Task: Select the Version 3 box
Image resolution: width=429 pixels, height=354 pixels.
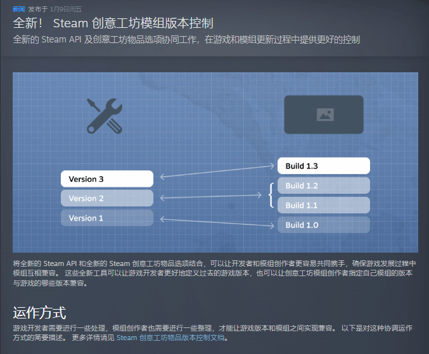Action: (x=106, y=179)
